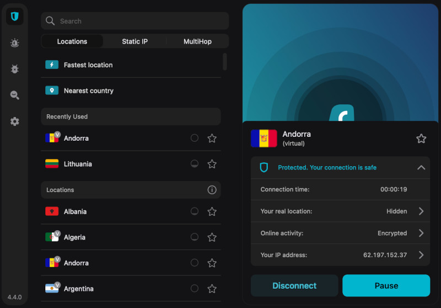The width and height of the screenshot is (441, 308).
Task: Connect to Fastest location
Action: pos(131,65)
